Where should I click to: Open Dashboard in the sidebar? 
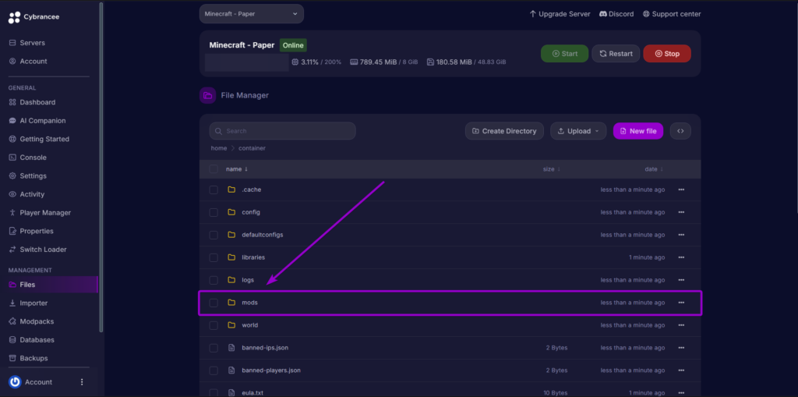coord(37,102)
